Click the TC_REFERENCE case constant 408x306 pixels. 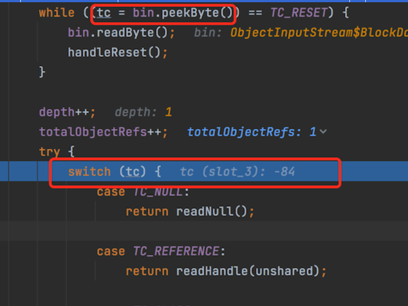click(x=176, y=251)
